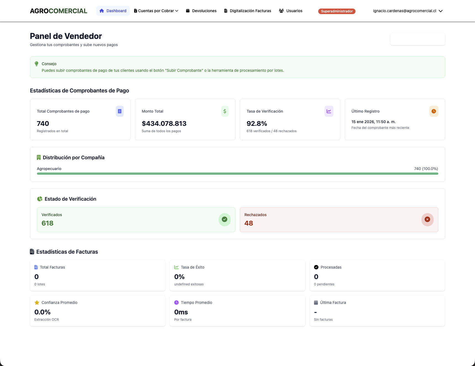
Task: Click the chart icon in Tasa de Verificación
Action: [329, 111]
